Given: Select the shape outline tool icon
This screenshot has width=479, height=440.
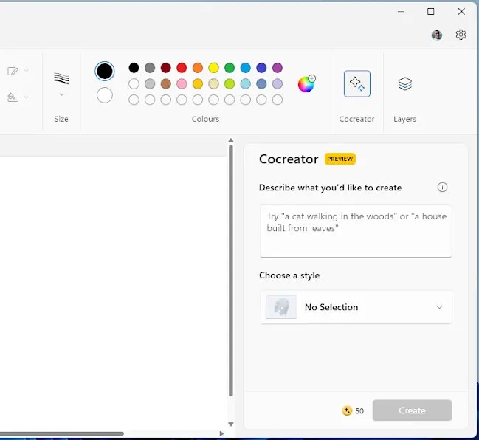Looking at the screenshot, I should 13,71.
